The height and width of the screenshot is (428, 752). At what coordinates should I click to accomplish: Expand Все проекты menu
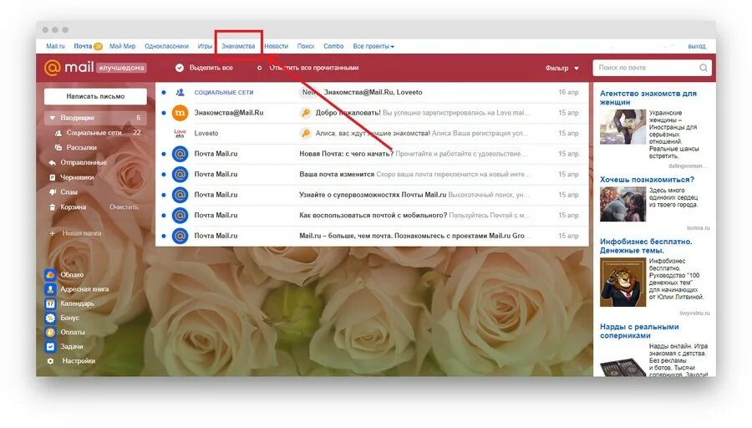373,47
